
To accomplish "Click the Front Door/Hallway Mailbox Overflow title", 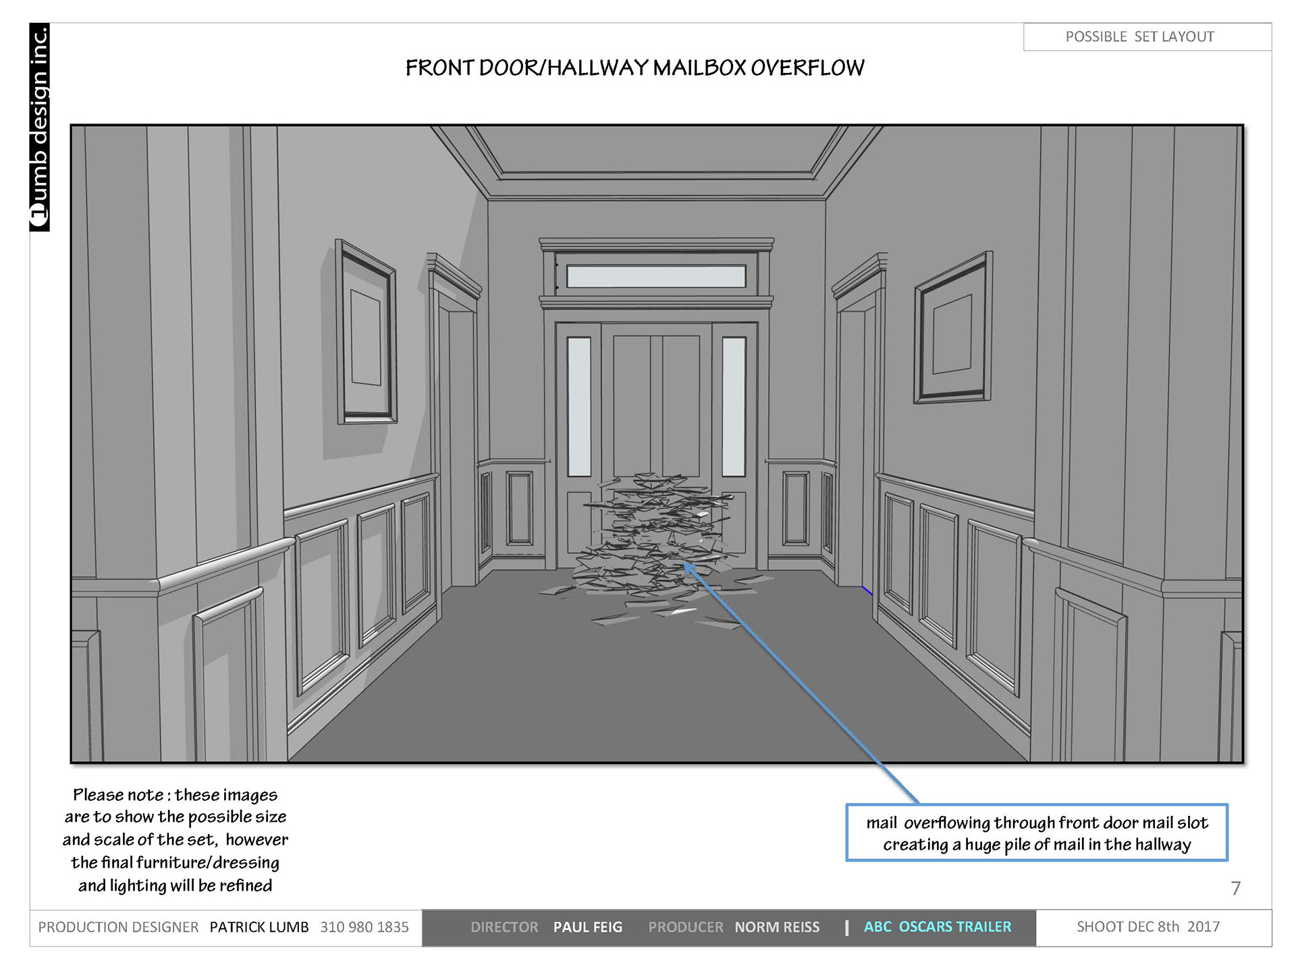I will click(x=634, y=68).
